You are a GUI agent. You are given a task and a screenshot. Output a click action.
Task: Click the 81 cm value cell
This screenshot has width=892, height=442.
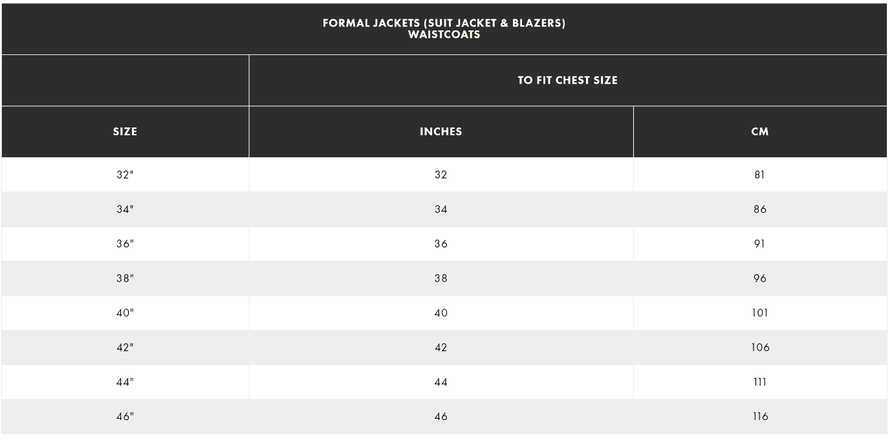pyautogui.click(x=759, y=175)
